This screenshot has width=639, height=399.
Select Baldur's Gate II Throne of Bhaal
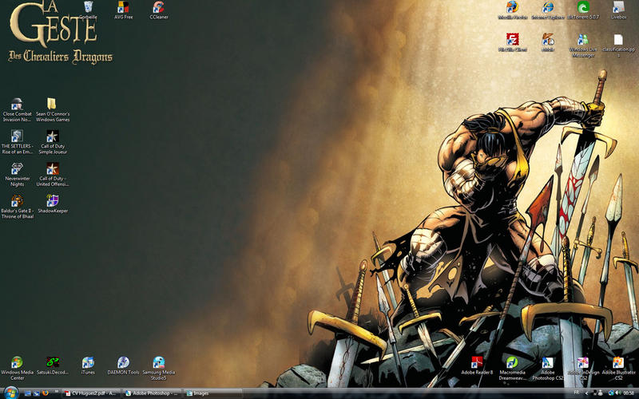pyautogui.click(x=17, y=207)
